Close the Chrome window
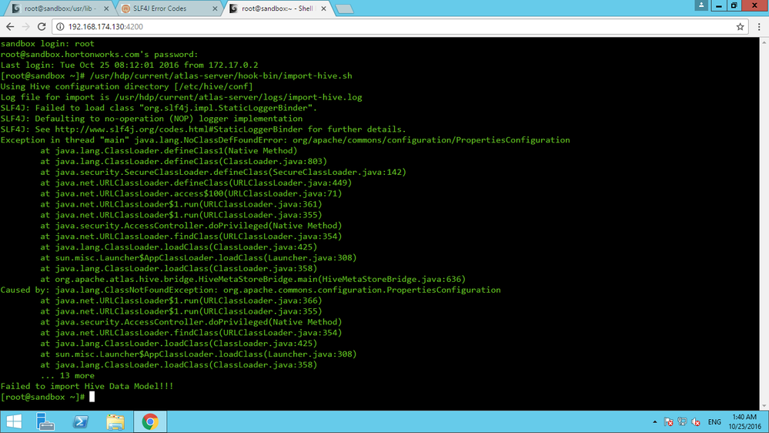Viewport: 769px width, 433px height. [755, 5]
